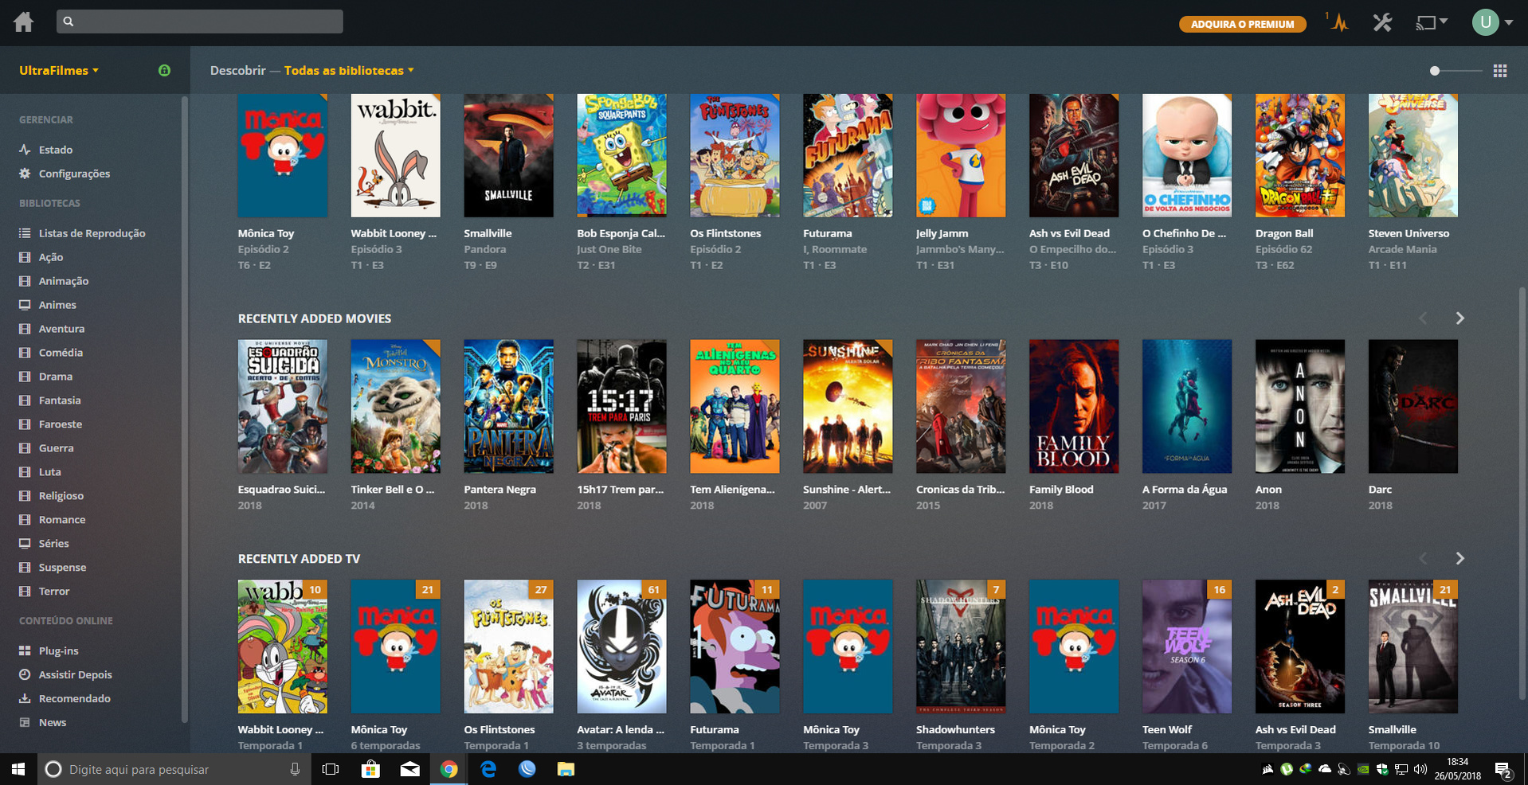Open the Jelly Jamm episode poster
This screenshot has height=785, width=1528.
(961, 155)
